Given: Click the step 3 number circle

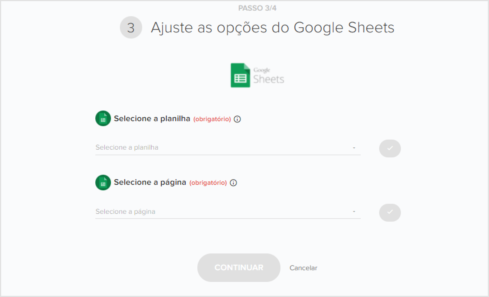Looking at the screenshot, I should [131, 27].
